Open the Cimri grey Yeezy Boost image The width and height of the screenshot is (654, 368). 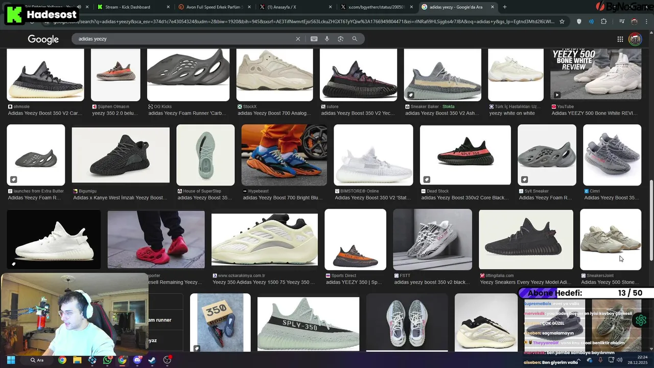pos(612,154)
